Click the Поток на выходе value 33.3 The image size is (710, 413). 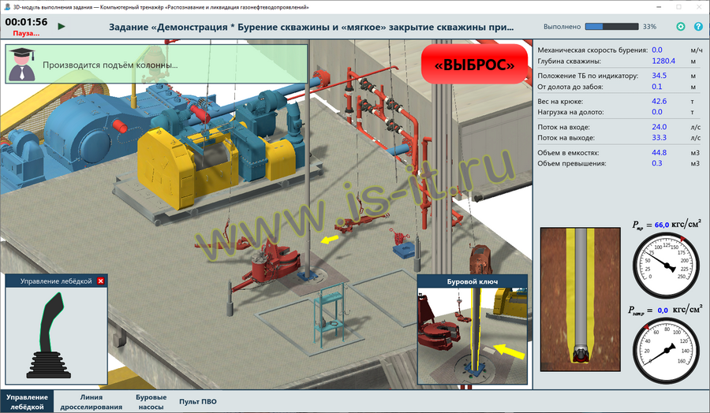659,137
